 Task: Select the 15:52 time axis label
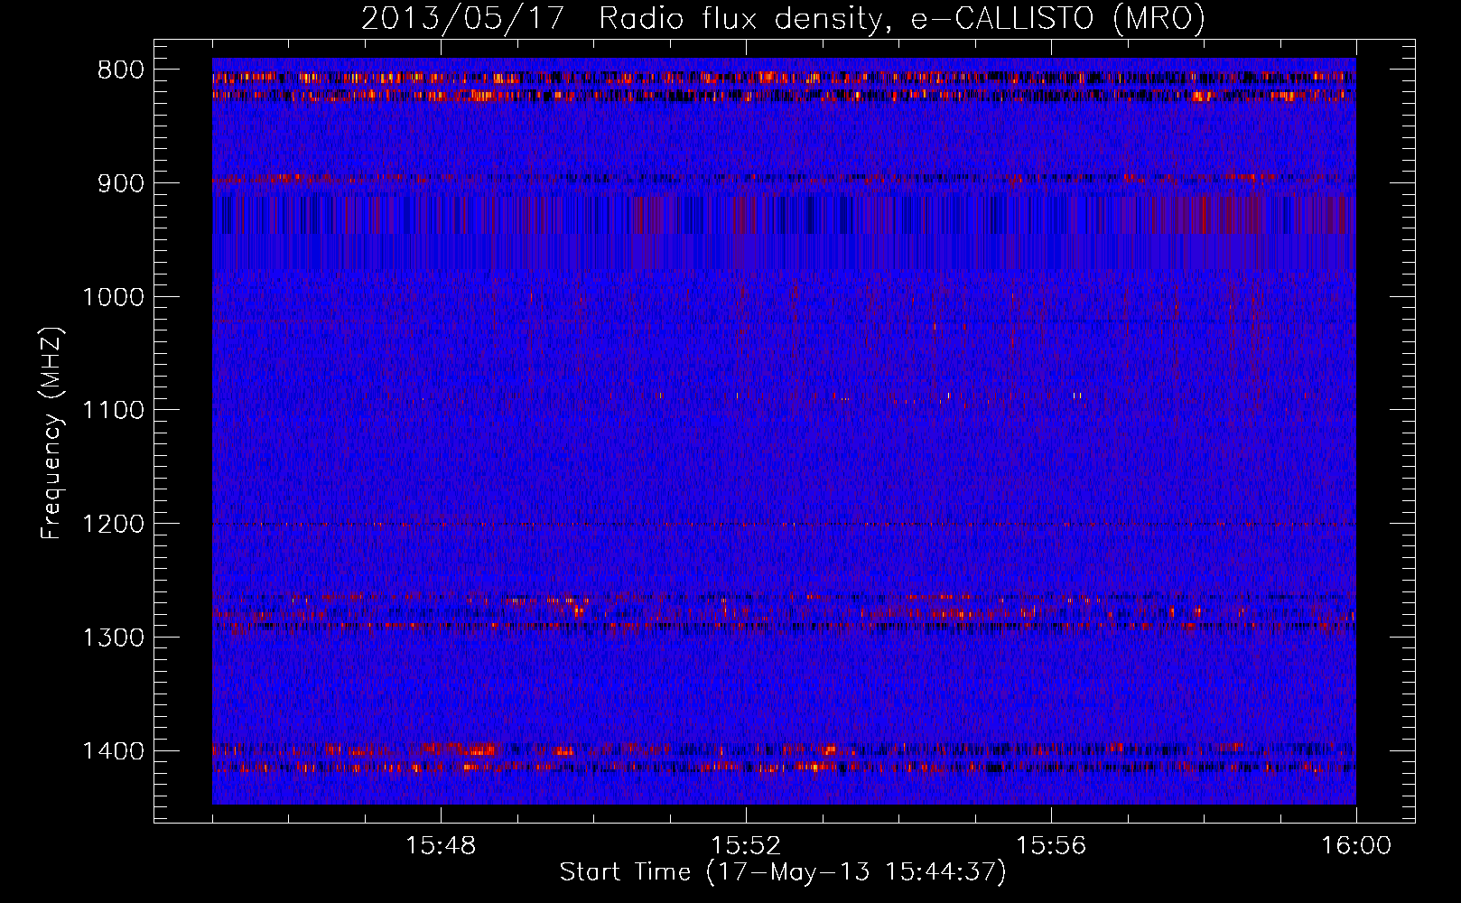(x=746, y=846)
